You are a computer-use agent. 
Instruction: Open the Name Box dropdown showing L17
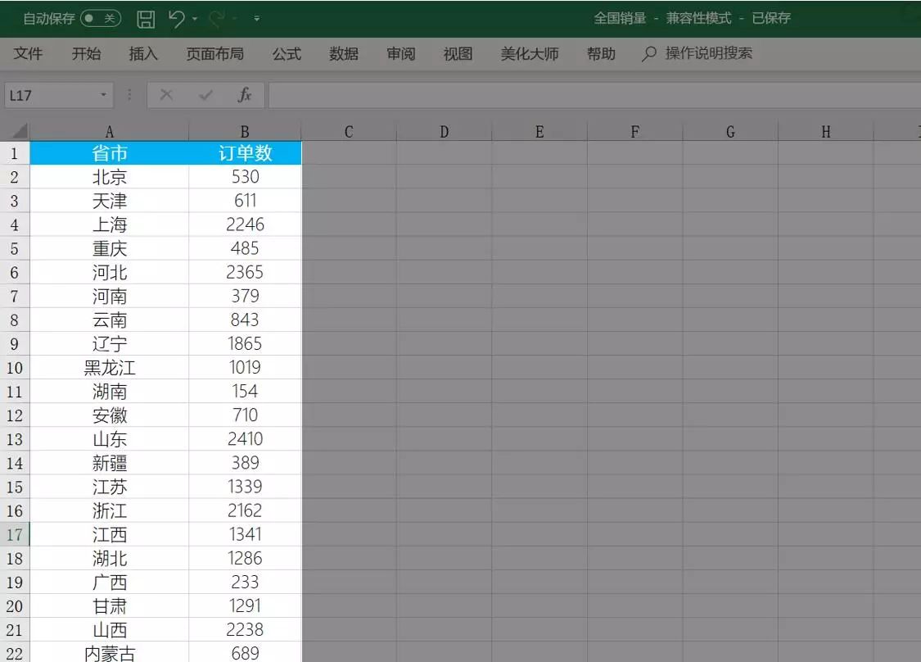click(102, 93)
